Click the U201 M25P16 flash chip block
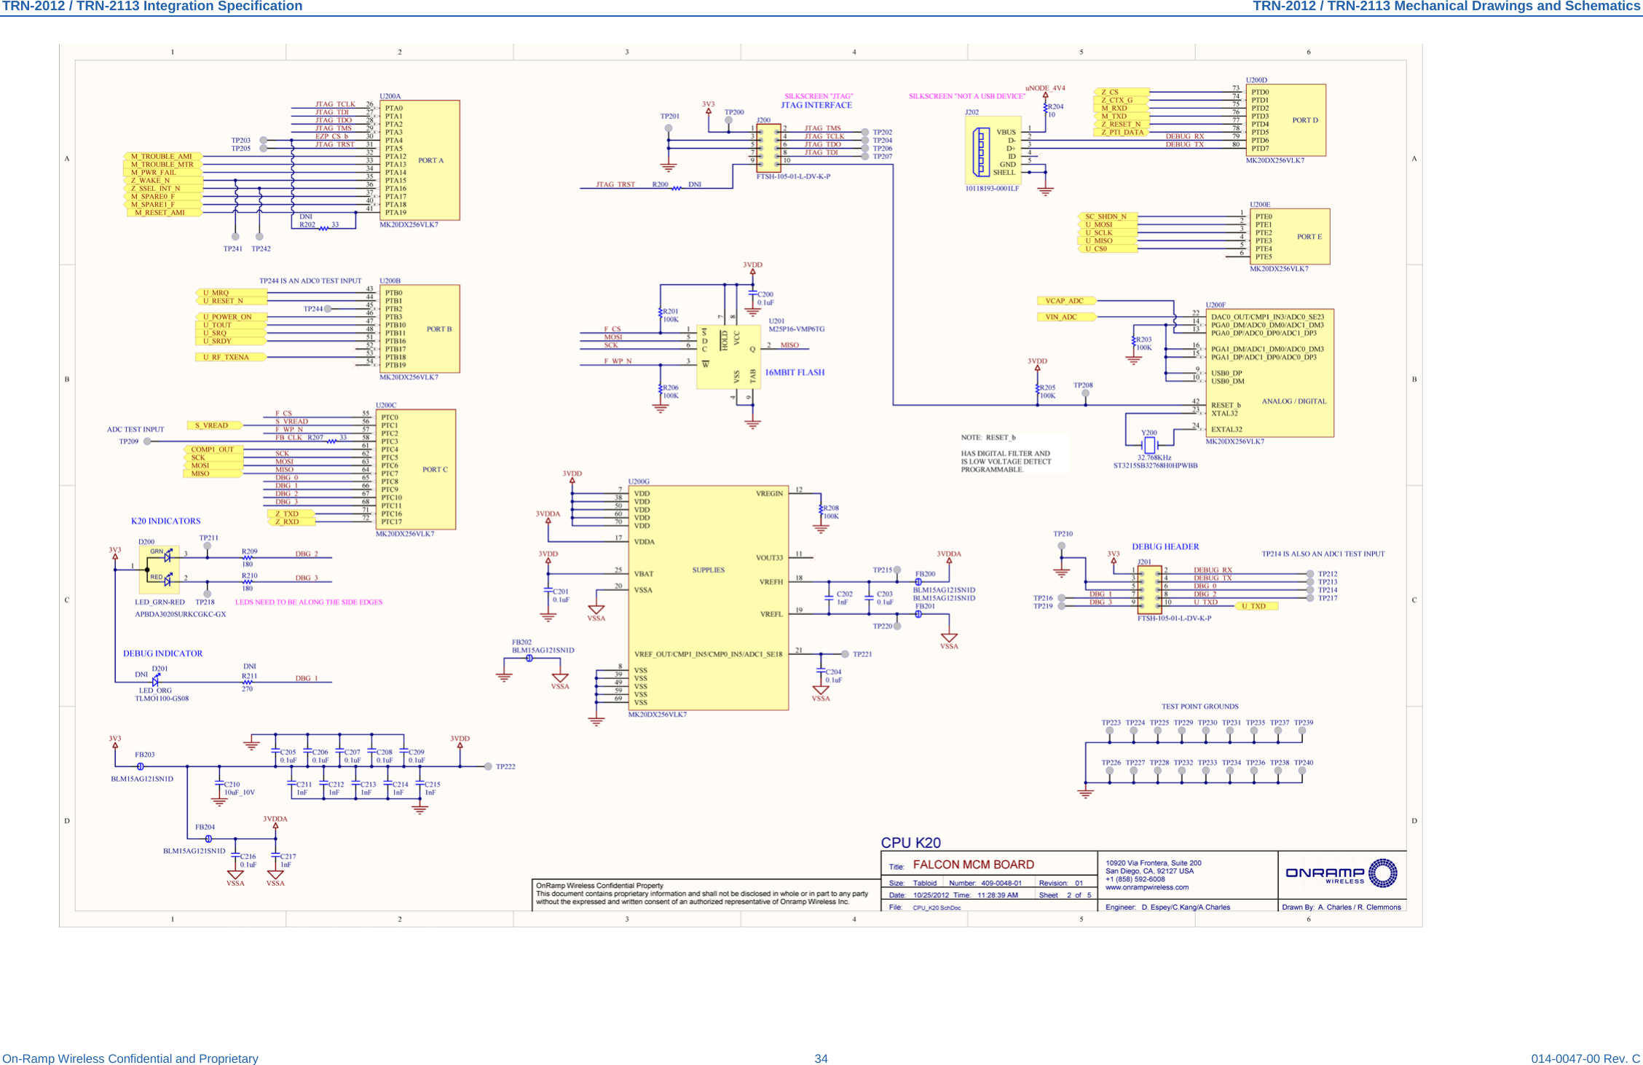Image resolution: width=1643 pixels, height=1065 pixels. (x=728, y=356)
